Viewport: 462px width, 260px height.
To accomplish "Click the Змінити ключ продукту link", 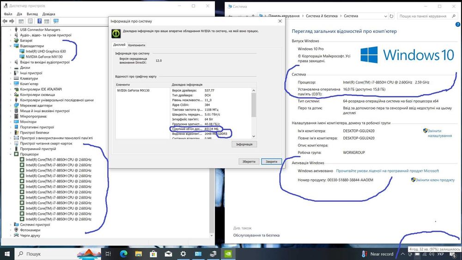I will (x=435, y=180).
